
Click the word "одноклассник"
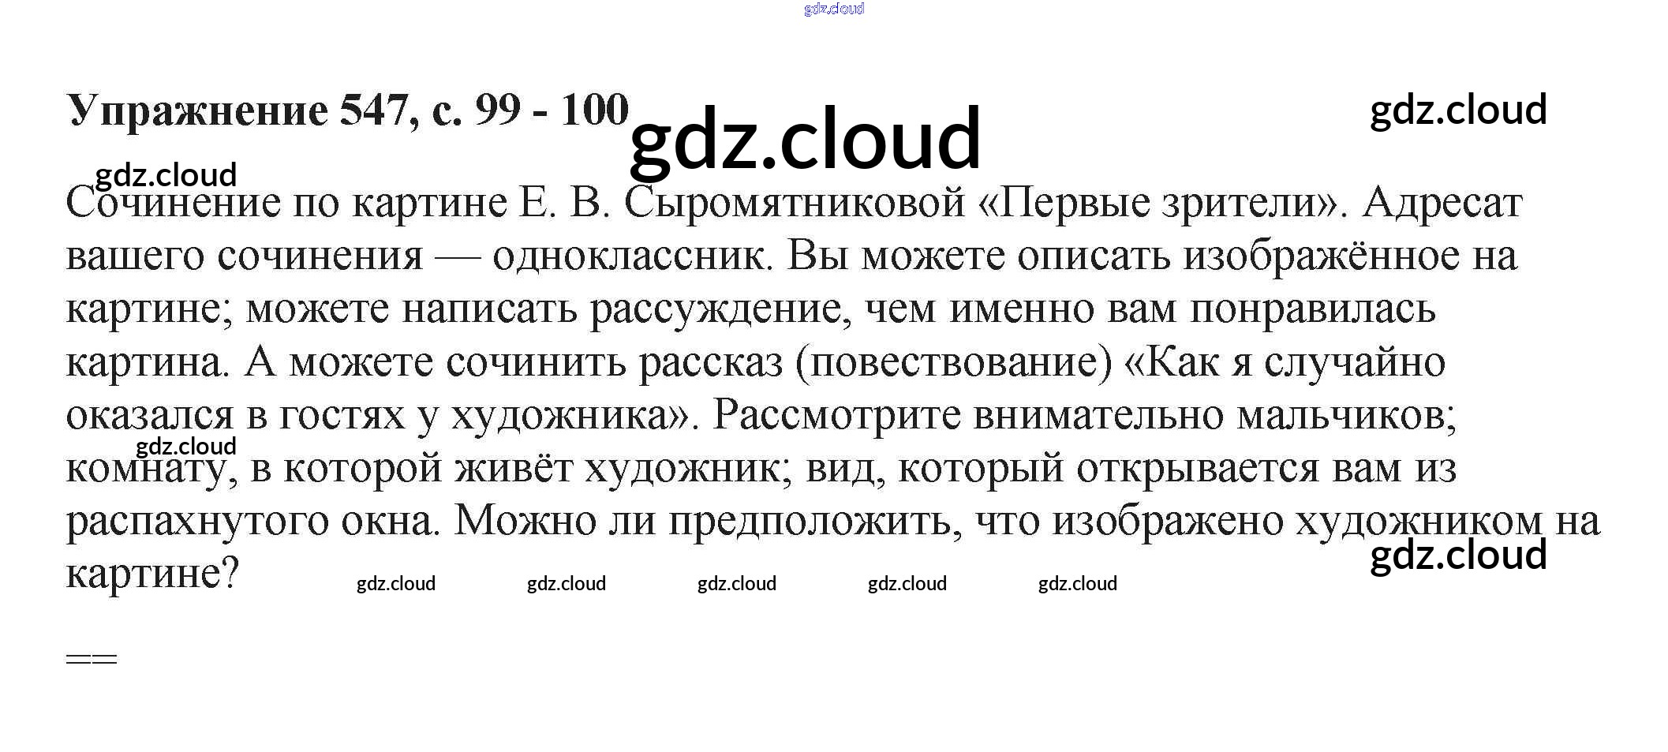(629, 256)
